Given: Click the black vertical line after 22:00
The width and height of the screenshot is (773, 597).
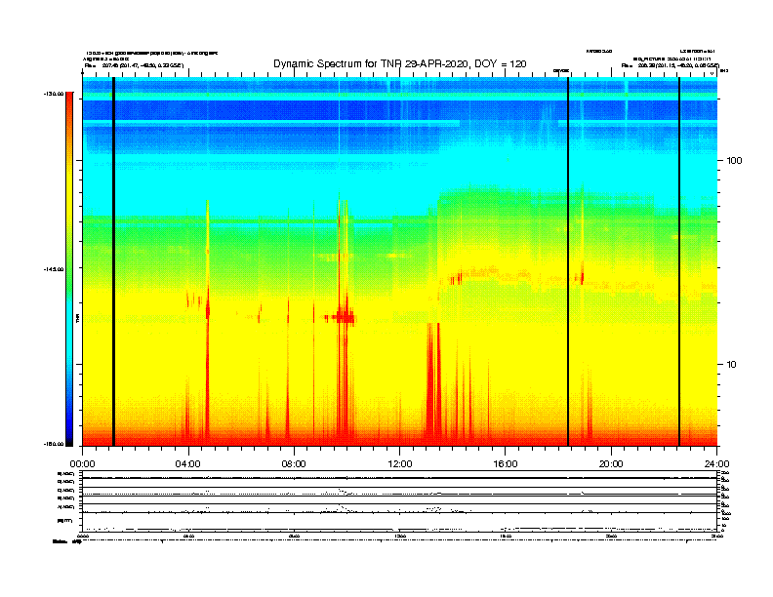Looking at the screenshot, I should pyautogui.click(x=679, y=261).
